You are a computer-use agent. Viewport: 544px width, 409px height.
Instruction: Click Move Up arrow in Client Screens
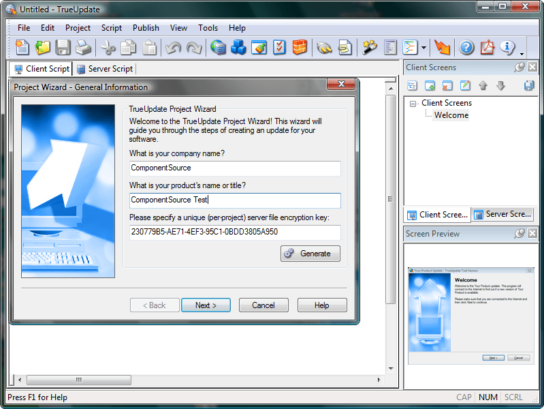click(x=483, y=85)
